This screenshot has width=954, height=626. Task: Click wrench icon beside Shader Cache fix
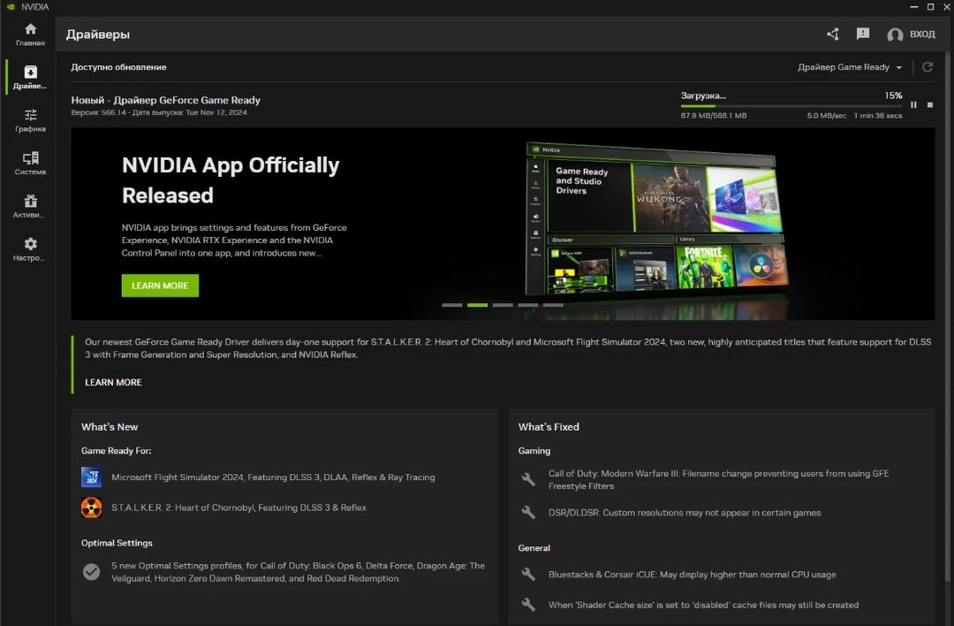coord(528,605)
